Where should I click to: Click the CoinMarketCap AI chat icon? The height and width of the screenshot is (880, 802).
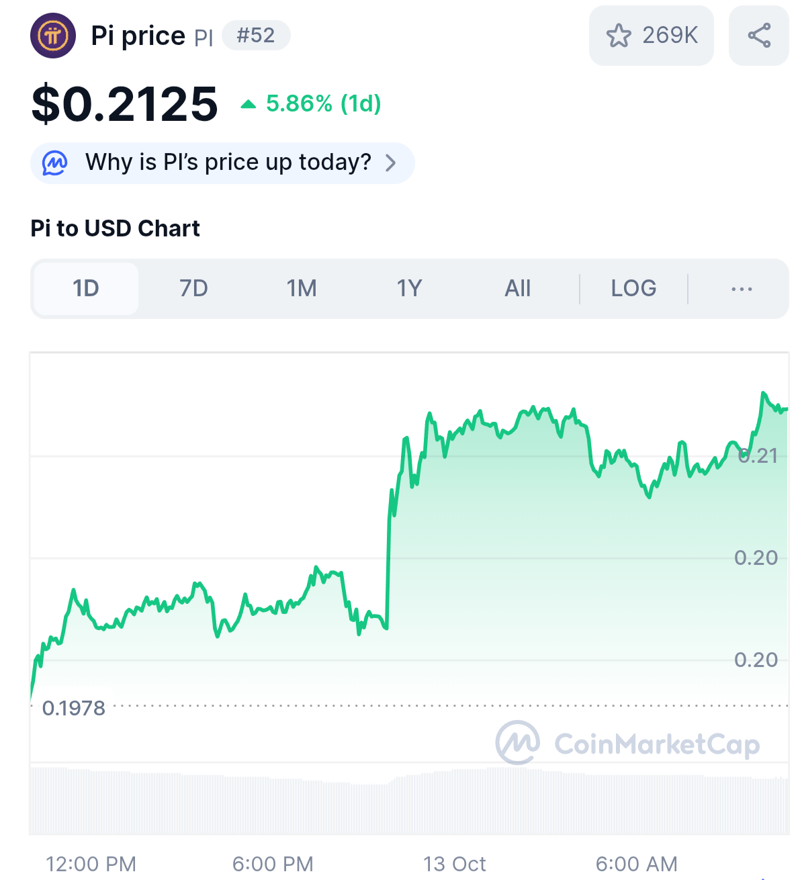click(55, 163)
